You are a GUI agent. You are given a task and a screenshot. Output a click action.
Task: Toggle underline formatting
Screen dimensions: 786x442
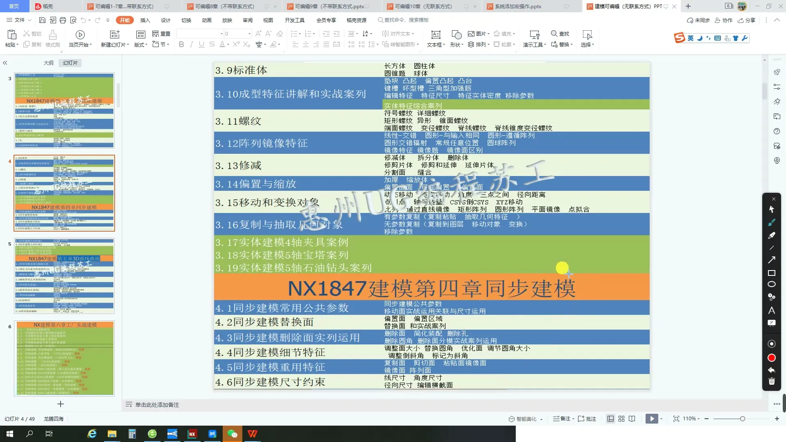point(201,45)
